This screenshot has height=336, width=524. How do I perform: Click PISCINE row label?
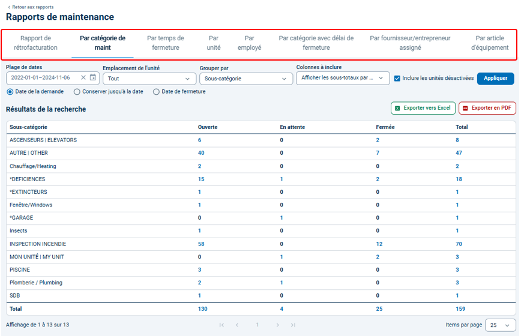click(20, 270)
